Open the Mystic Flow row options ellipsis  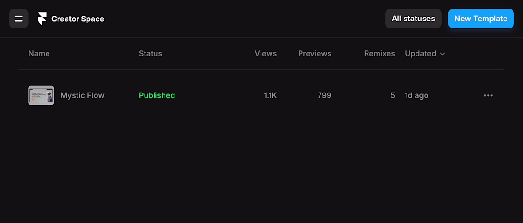(x=488, y=95)
